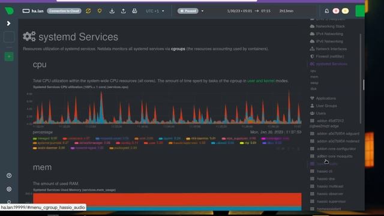Click the settings gear in left sidebar

click(9, 189)
